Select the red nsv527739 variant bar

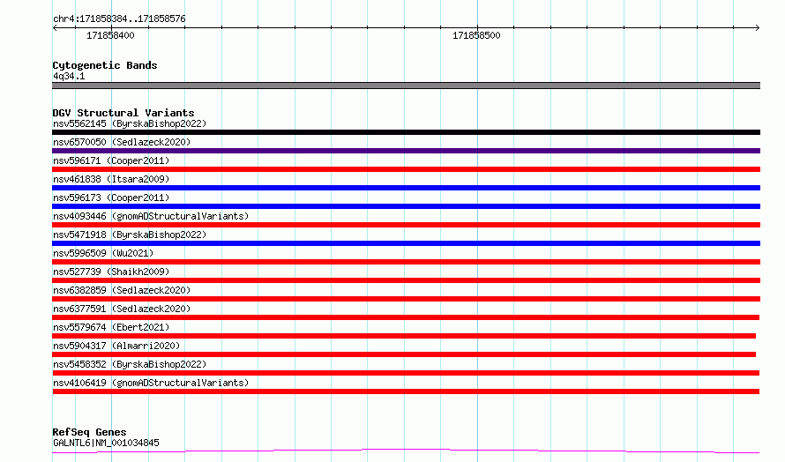click(406, 280)
